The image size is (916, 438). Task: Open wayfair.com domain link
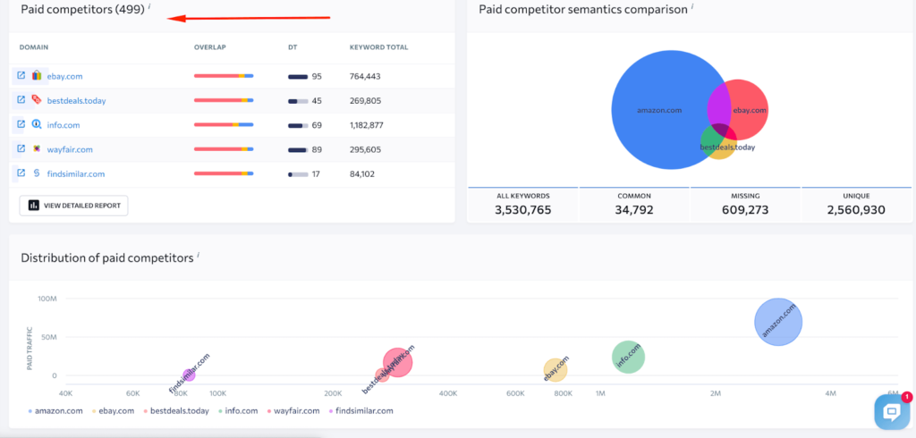[70, 149]
